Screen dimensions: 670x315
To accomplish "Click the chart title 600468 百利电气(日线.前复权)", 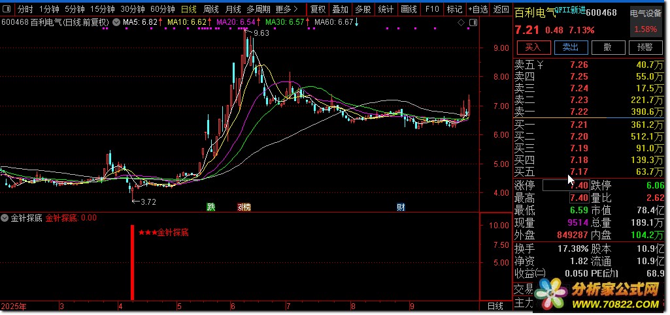I will tap(56, 22).
